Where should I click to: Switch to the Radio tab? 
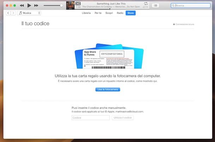120,13
